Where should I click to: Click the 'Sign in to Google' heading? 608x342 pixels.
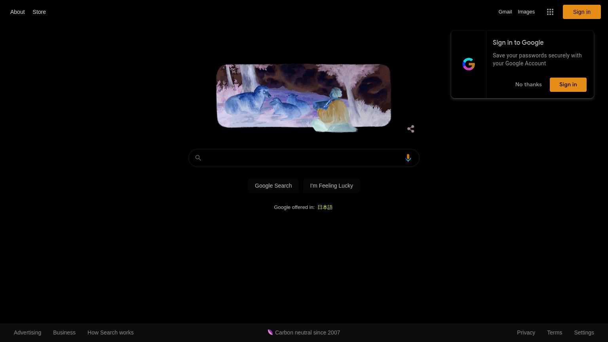tap(518, 43)
